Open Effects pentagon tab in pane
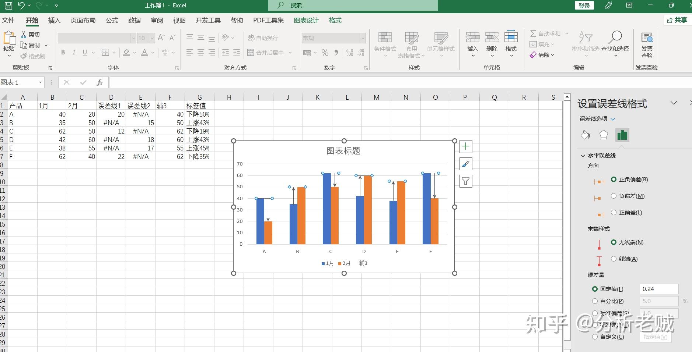The image size is (692, 352). click(x=604, y=135)
